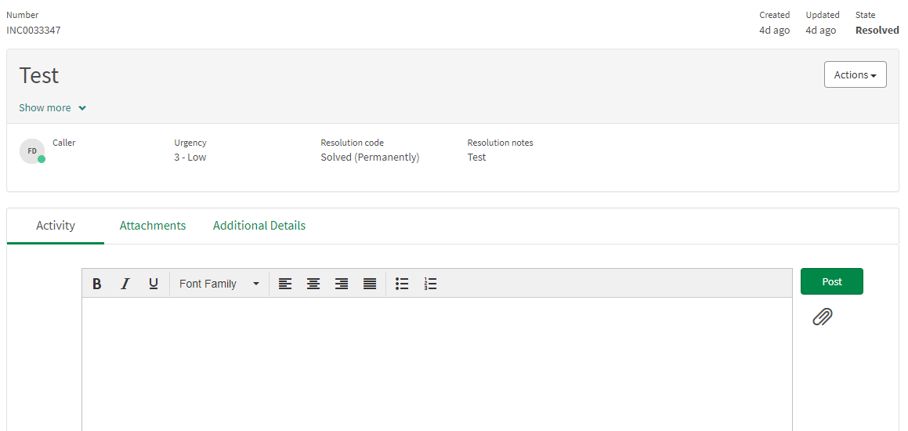This screenshot has width=908, height=431.
Task: Click the 'Test' value under Resolution notes
Action: (x=476, y=157)
